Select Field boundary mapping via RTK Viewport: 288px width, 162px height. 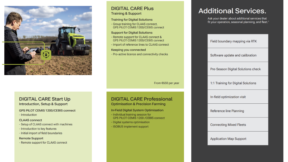pyautogui.click(x=238, y=41)
